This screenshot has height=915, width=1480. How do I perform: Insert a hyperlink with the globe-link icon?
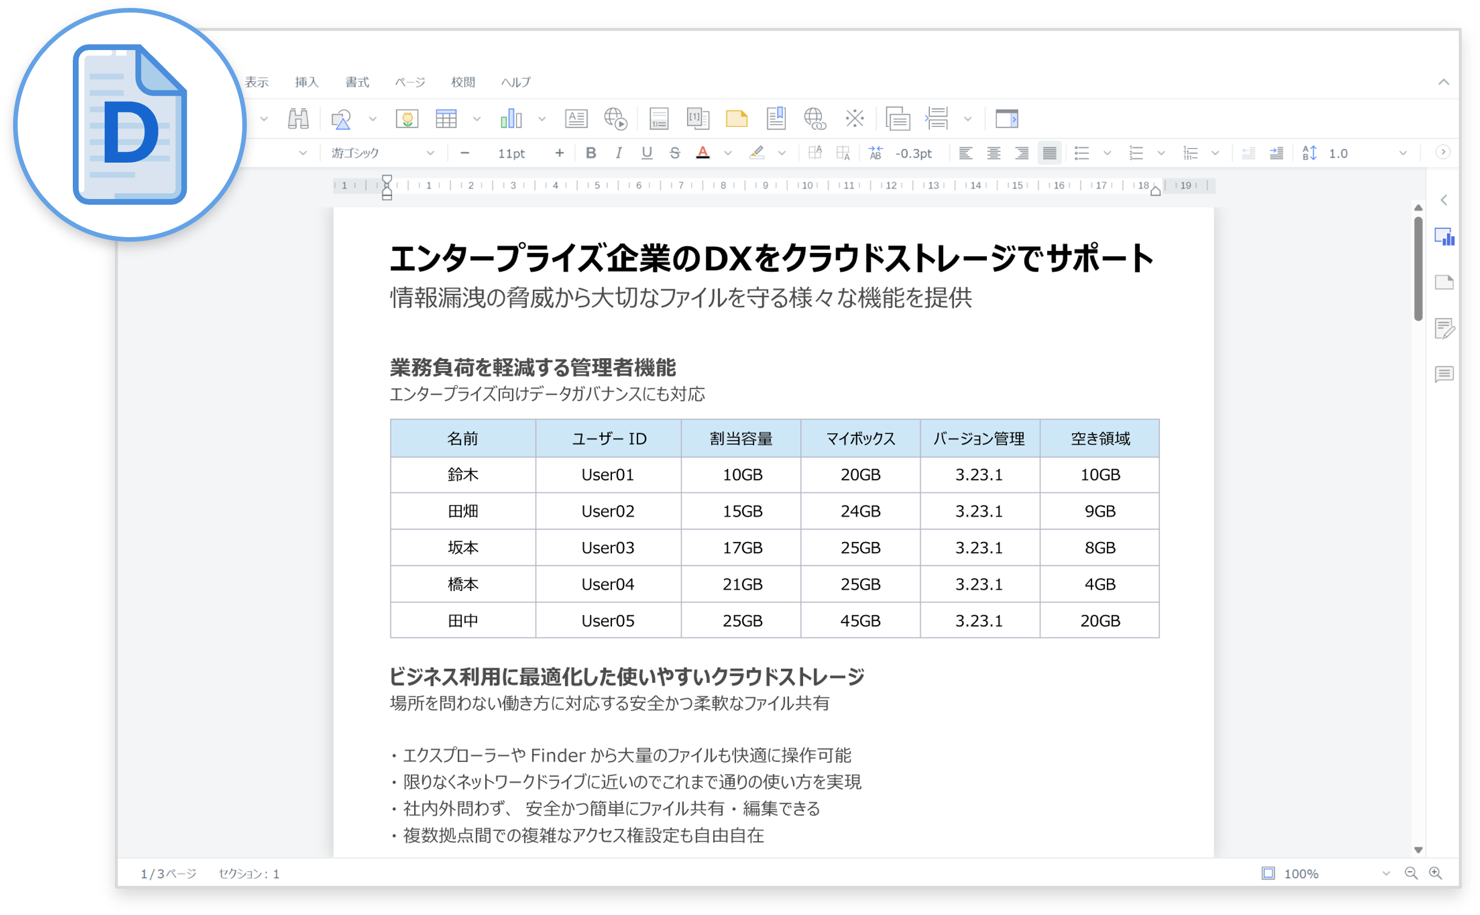[x=815, y=119]
